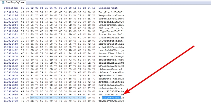Click first hex byte 42 in top row
211x103 pixels.
22,12
